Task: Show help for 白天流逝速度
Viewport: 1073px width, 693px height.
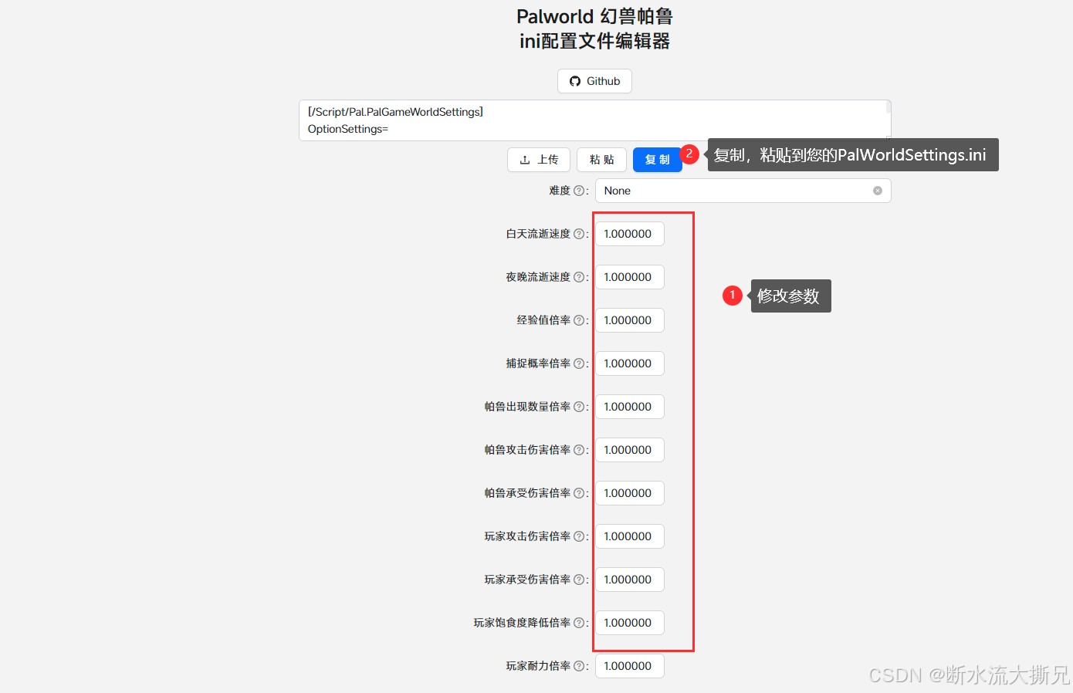Action: coord(579,234)
